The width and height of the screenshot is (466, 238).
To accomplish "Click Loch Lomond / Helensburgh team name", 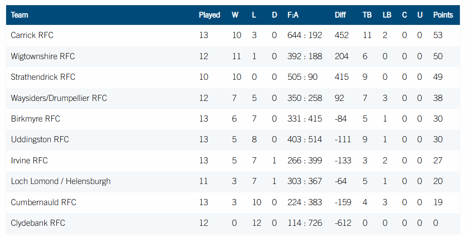I will click(61, 181).
